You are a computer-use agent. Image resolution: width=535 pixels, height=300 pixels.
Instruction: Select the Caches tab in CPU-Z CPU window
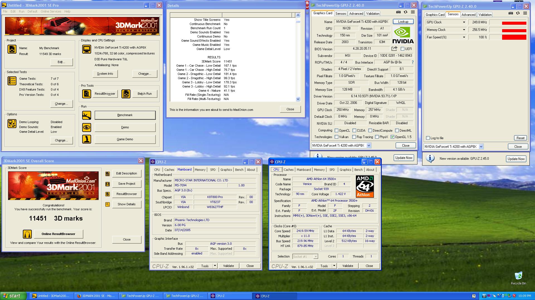click(289, 170)
